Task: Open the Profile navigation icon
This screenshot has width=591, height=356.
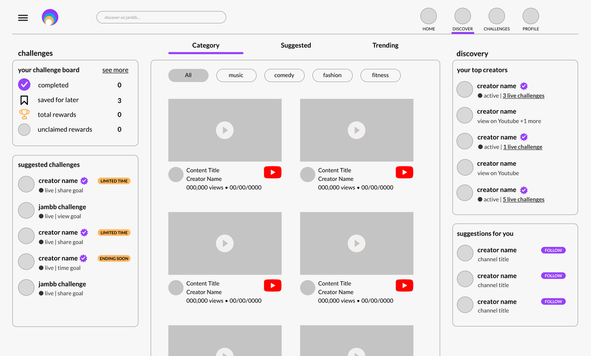Action: click(531, 16)
